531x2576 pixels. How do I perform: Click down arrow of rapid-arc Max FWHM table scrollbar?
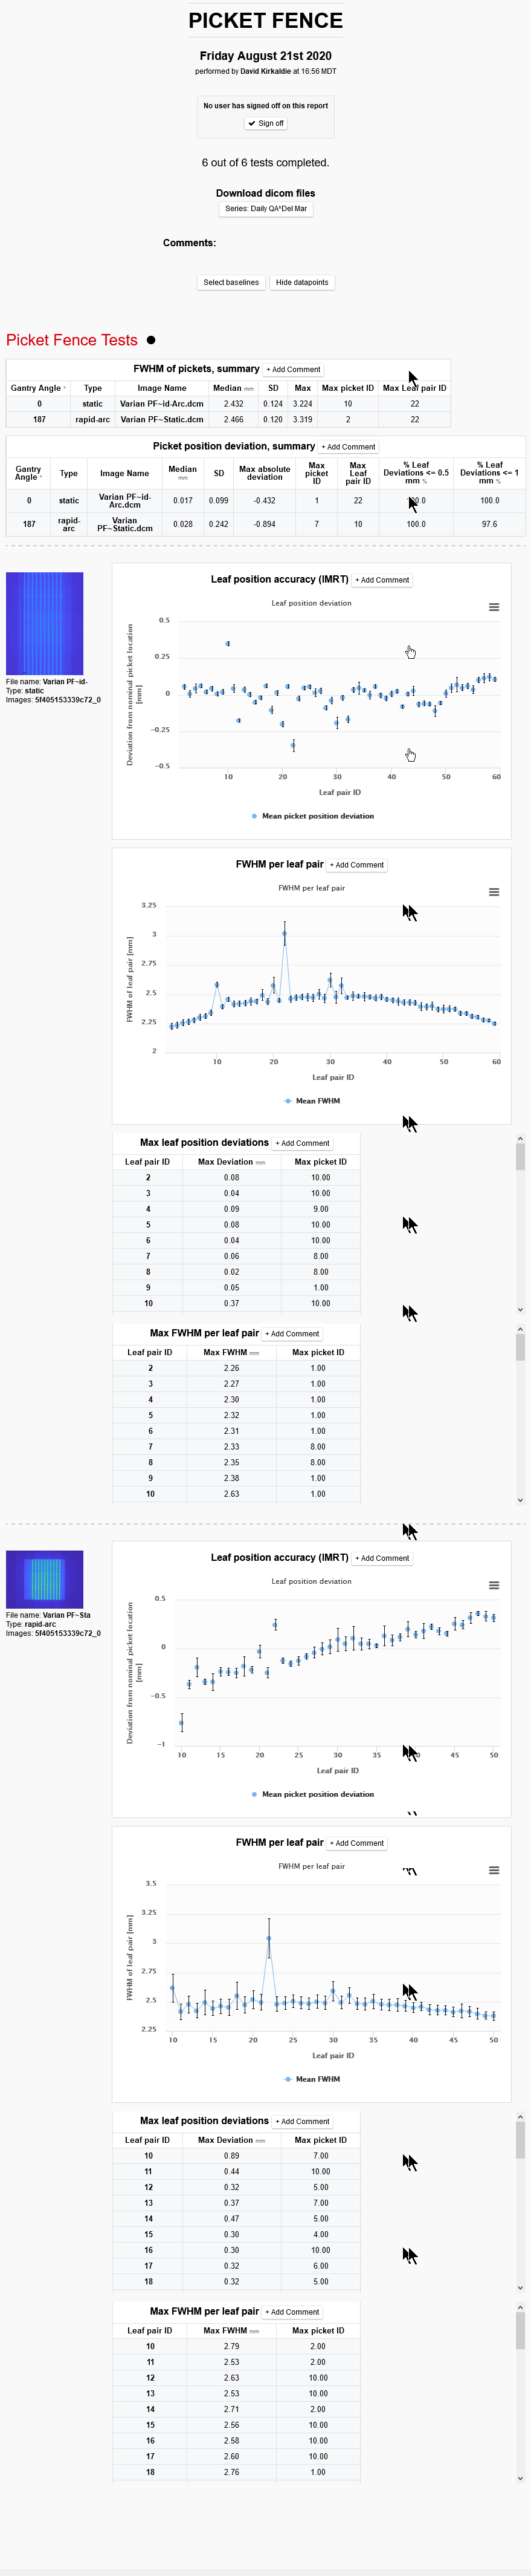pyautogui.click(x=520, y=2478)
